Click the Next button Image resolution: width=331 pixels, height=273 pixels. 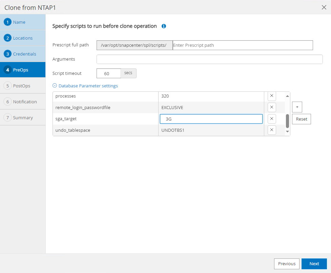pos(314,264)
